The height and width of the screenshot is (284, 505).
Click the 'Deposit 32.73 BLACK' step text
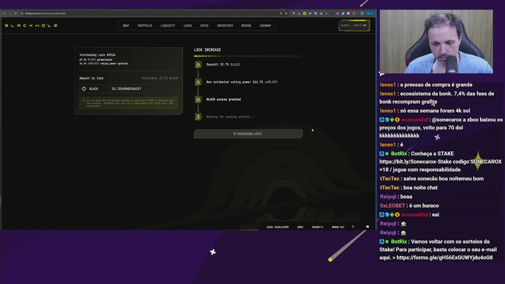point(223,64)
